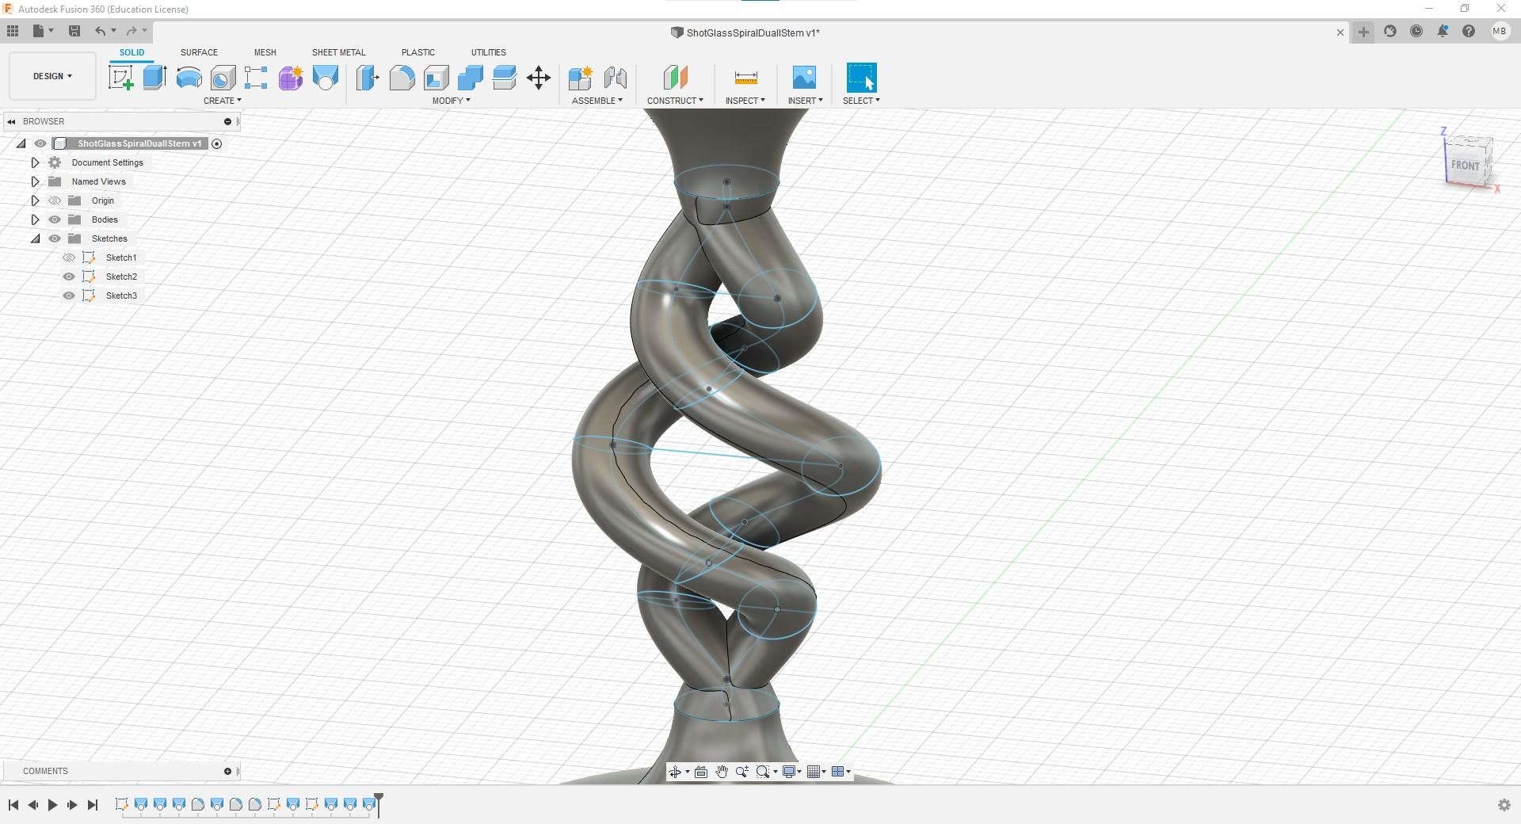Open the DESIGN workspace dropdown

tap(52, 76)
